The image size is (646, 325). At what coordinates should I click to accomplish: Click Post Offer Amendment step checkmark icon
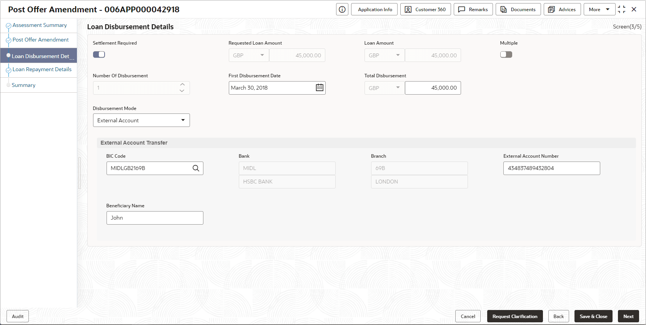8,40
